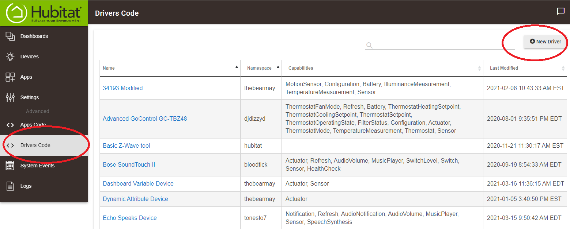Click the Devices light bulb icon

pyautogui.click(x=10, y=57)
